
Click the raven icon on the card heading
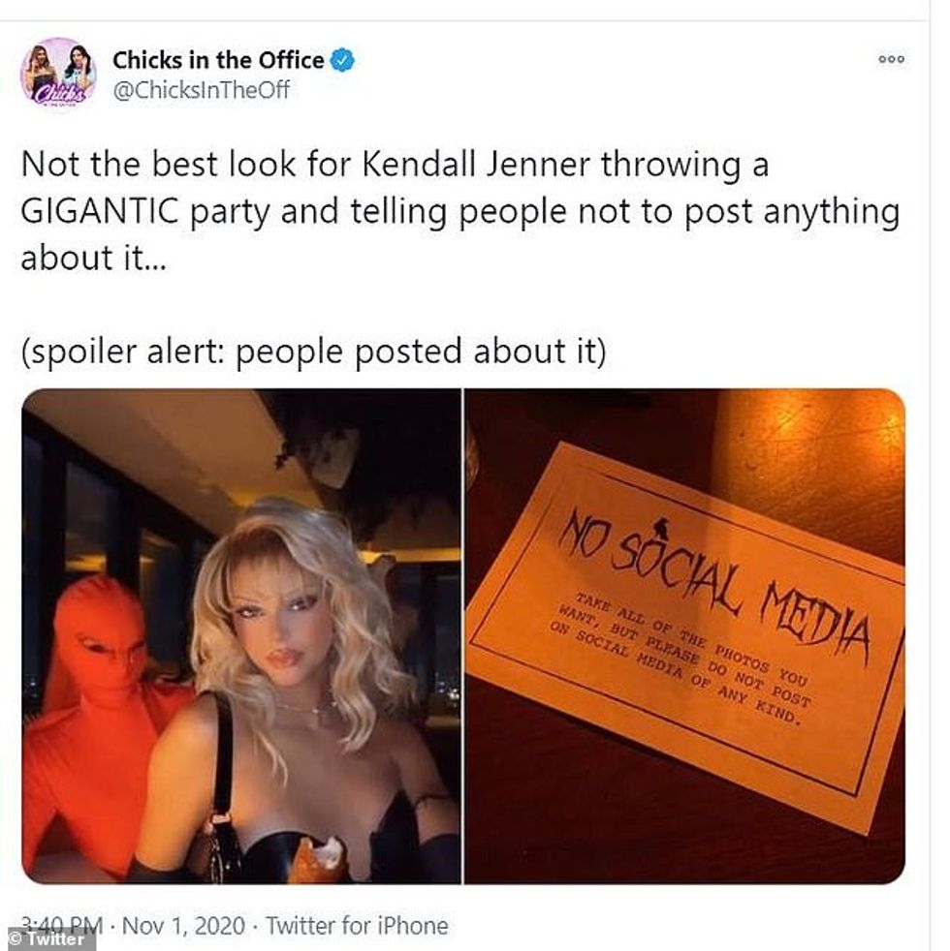click(662, 528)
